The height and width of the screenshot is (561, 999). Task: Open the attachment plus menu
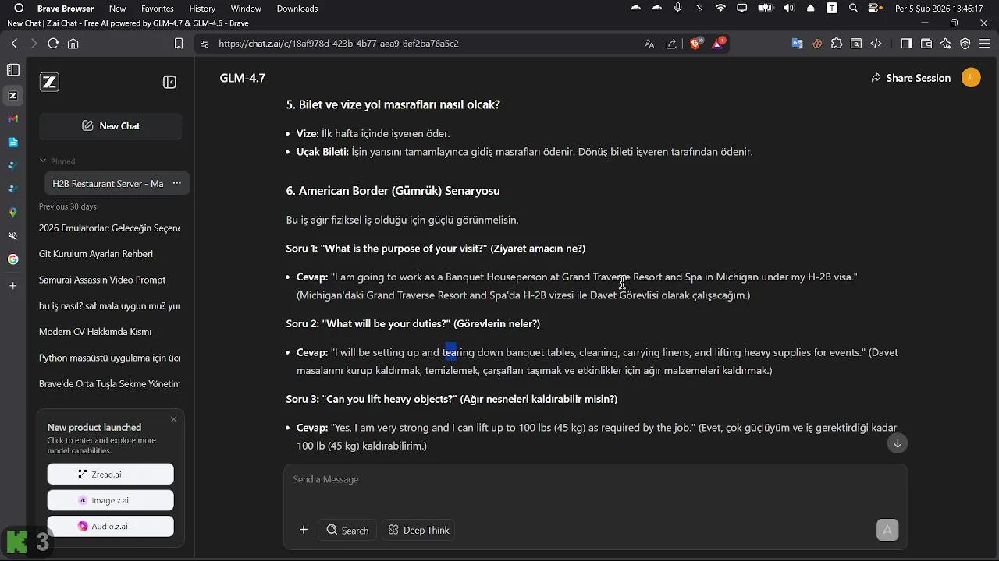tap(304, 530)
